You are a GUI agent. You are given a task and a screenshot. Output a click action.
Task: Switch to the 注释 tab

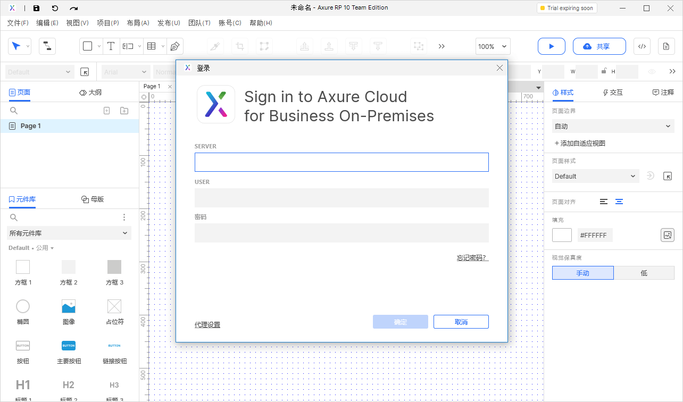tap(663, 92)
